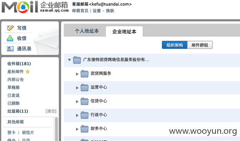Click the 信贷中心 folder icon
Screen dimensions: 240x141
[84, 101]
